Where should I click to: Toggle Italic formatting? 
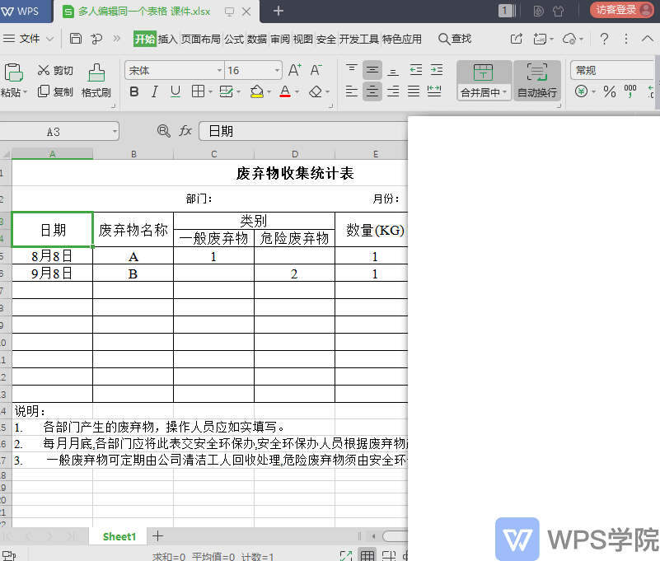point(154,91)
